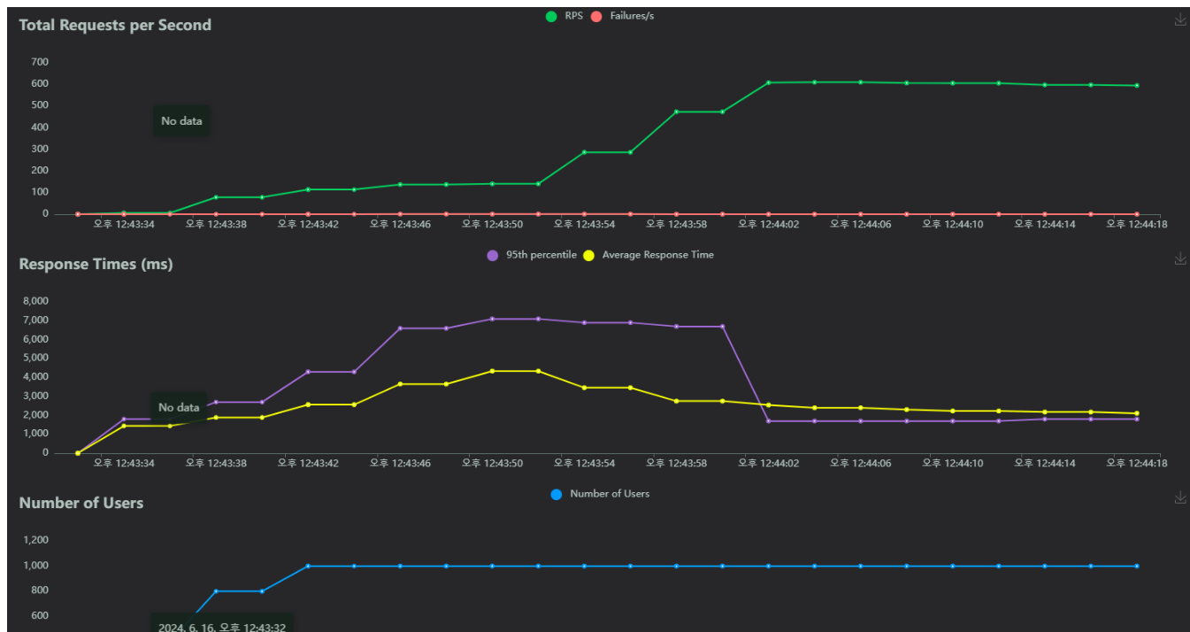1190x632 pixels.
Task: Click the 300 y-axis label in the requests chart
Action: tap(39, 149)
